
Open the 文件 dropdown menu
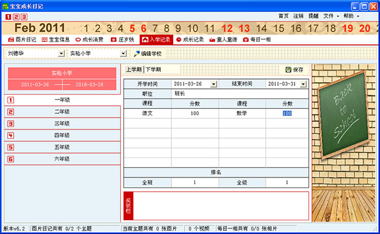coord(331,16)
